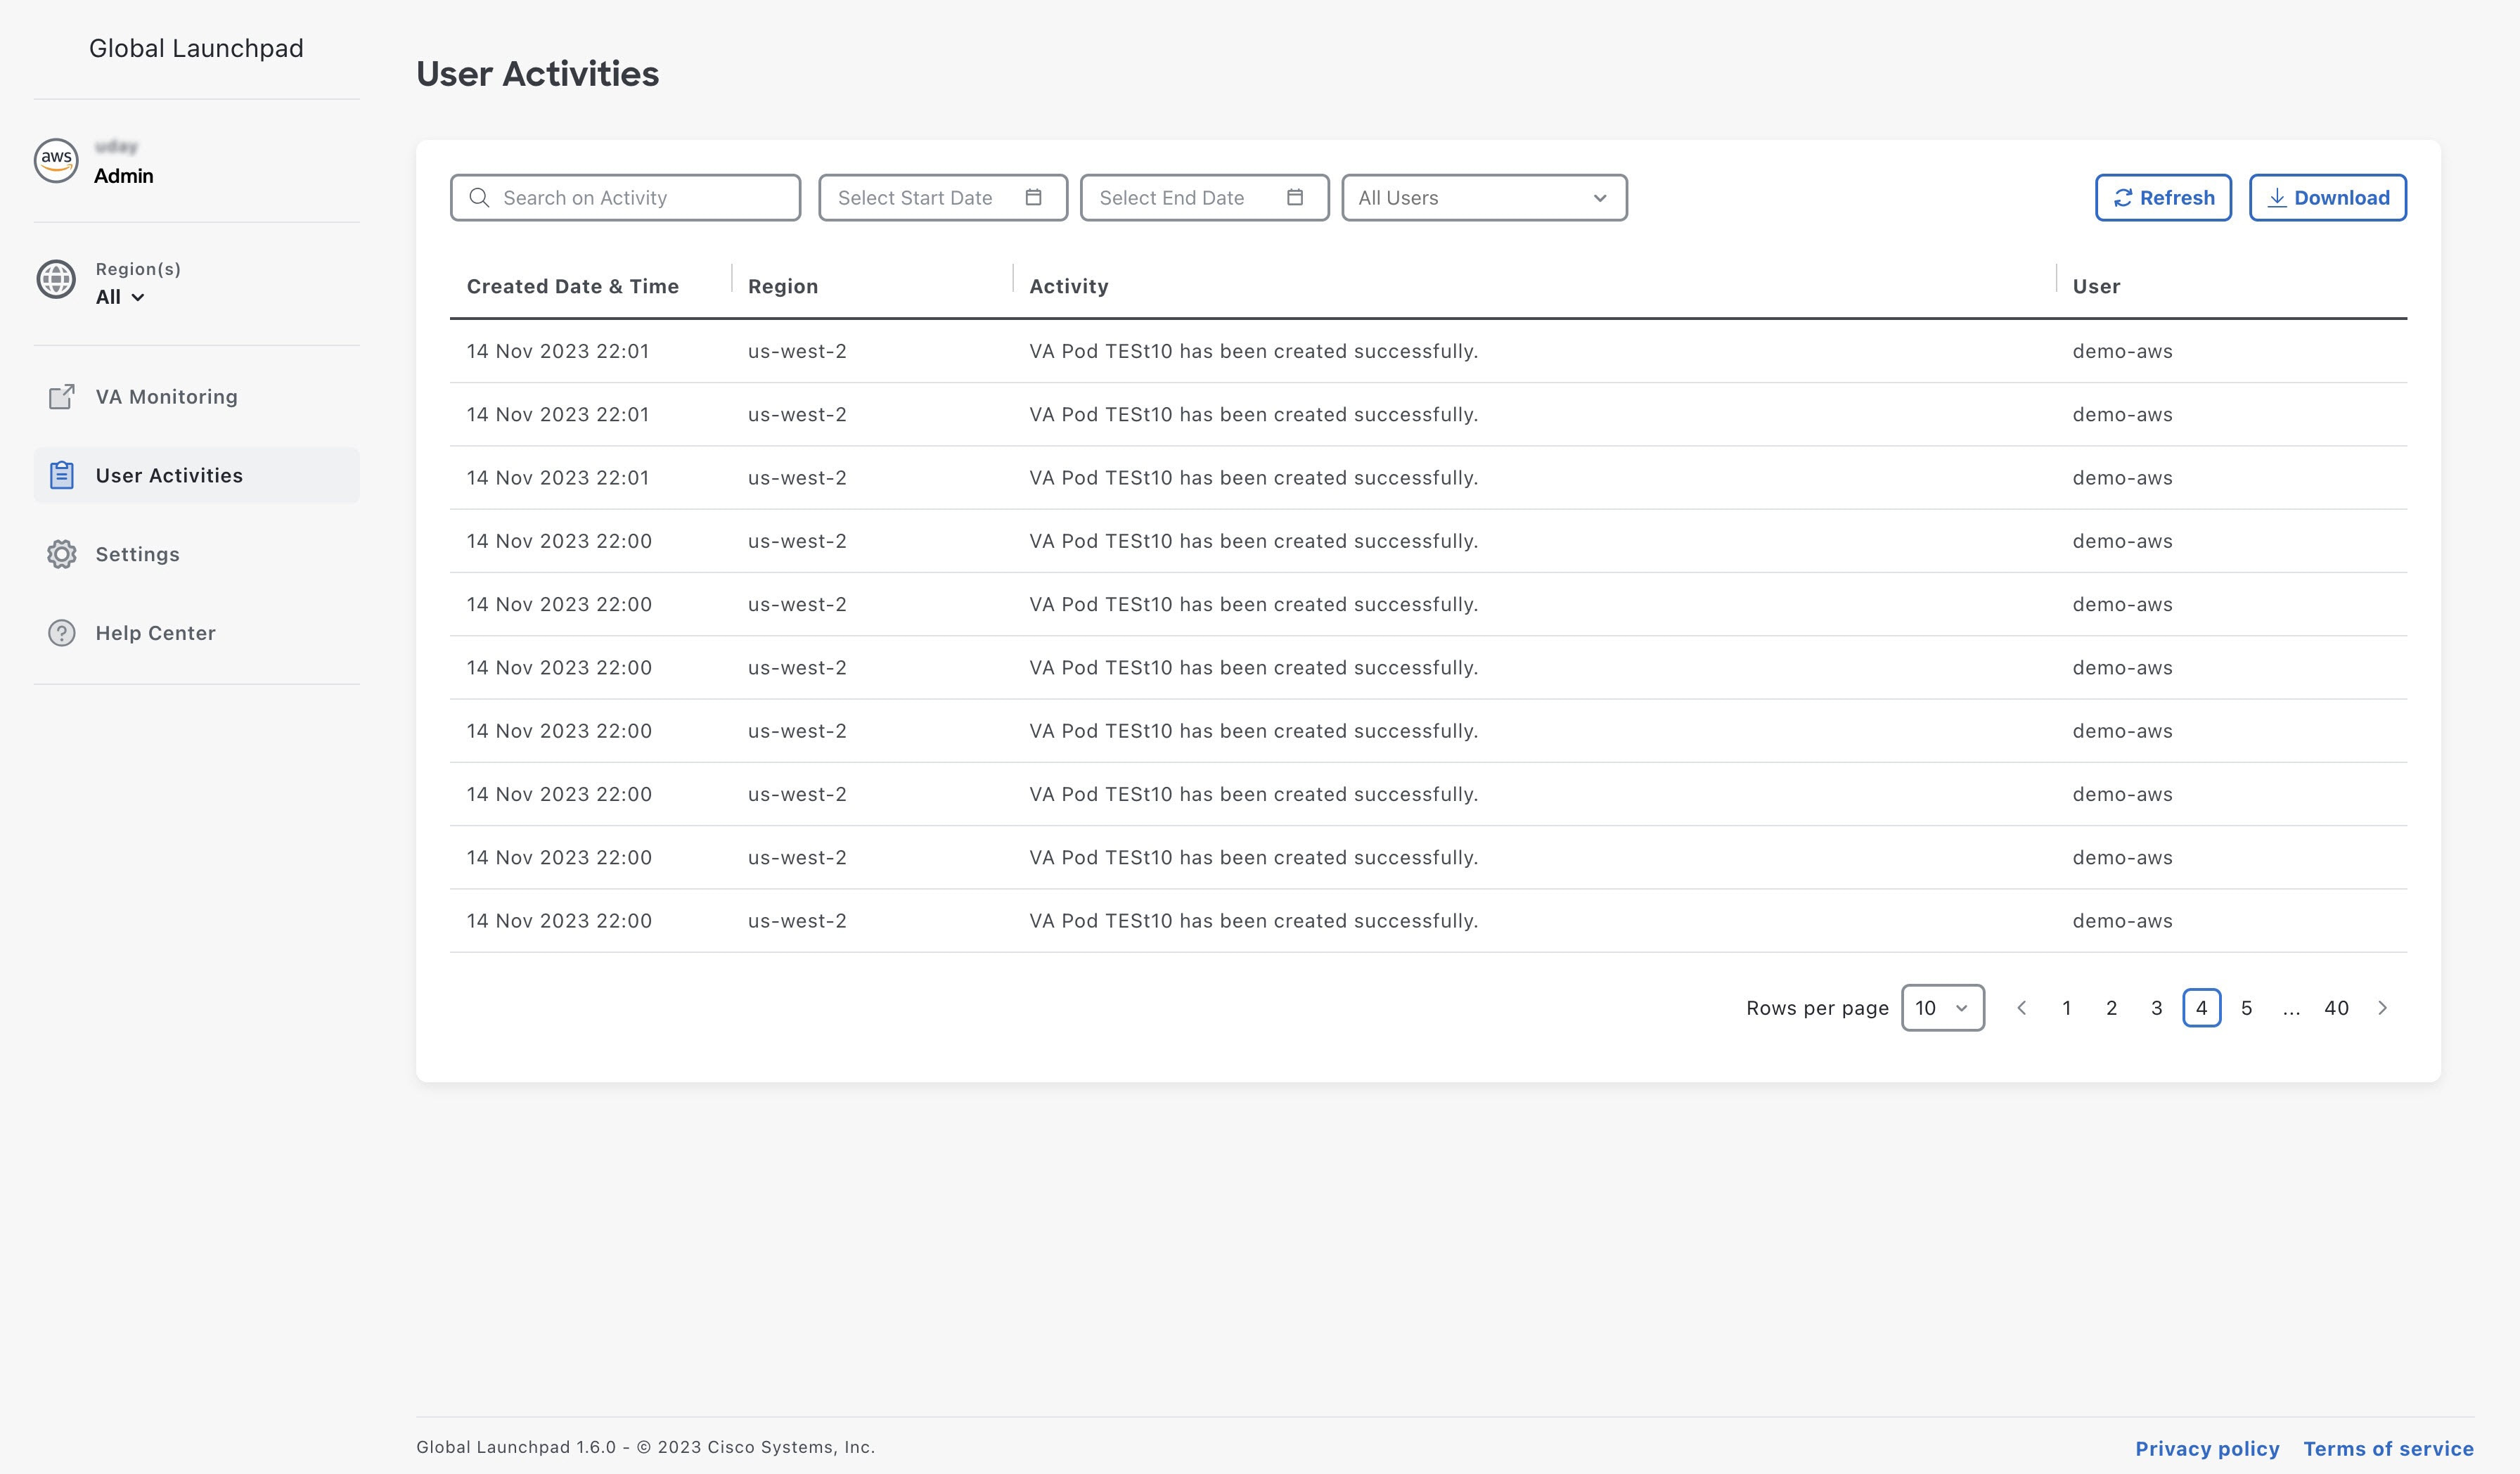Click the AWS account logo icon

tap(56, 160)
